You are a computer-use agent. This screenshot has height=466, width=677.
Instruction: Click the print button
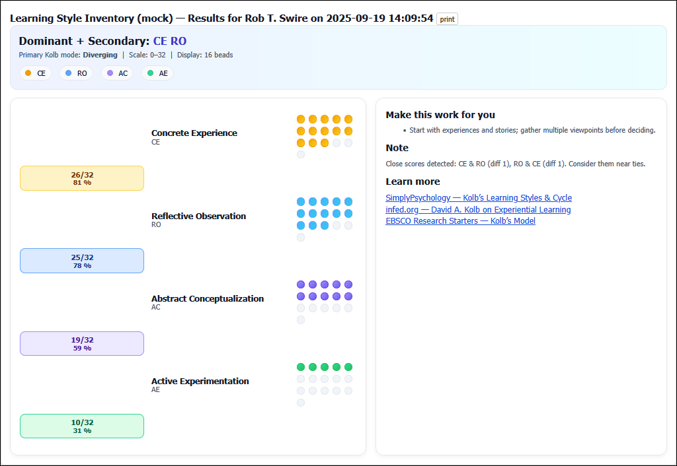(447, 19)
